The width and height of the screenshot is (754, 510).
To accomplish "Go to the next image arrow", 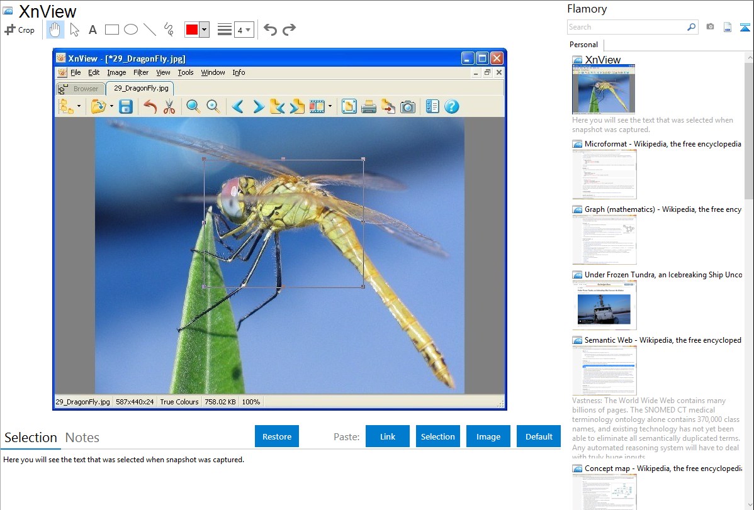I will coord(258,106).
